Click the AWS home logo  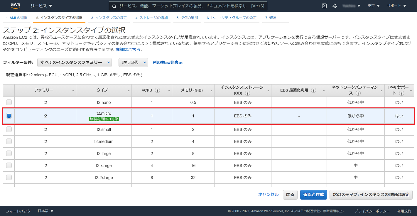point(16,6)
